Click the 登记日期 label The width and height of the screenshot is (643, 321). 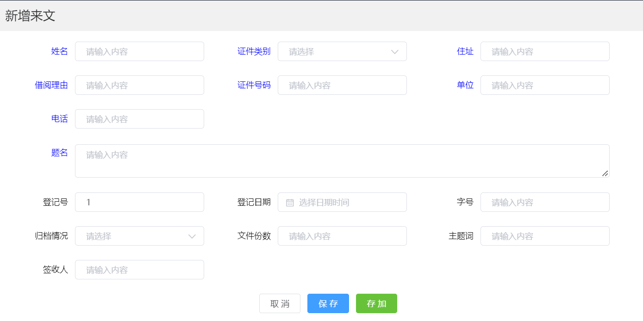click(x=254, y=202)
